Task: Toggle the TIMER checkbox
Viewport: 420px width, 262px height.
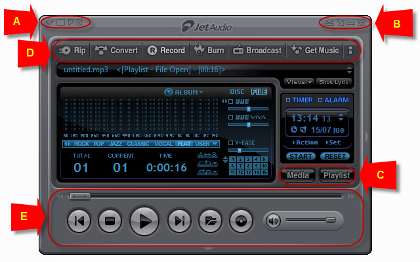Action: click(288, 100)
